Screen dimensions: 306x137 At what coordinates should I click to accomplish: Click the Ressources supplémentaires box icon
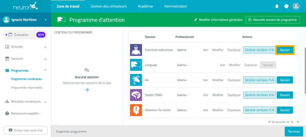7,113
